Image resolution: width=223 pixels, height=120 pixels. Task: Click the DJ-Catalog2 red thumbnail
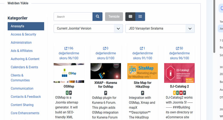point(179,73)
